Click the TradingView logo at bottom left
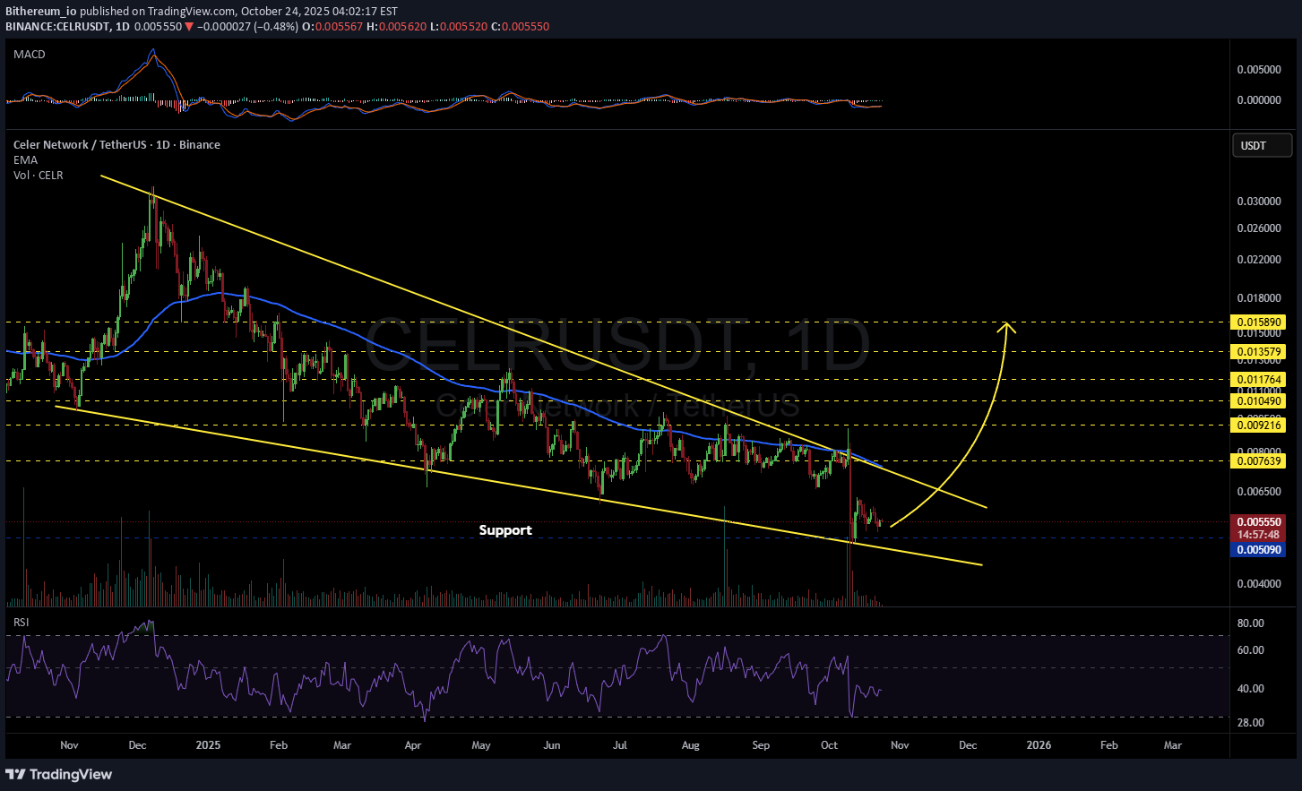 click(x=59, y=774)
